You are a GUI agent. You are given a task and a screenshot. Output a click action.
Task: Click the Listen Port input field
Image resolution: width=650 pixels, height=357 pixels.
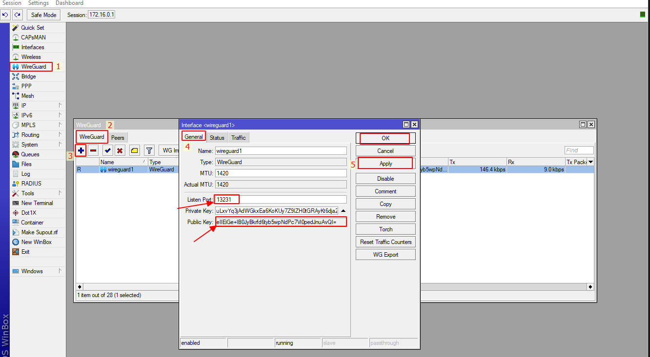pyautogui.click(x=281, y=200)
